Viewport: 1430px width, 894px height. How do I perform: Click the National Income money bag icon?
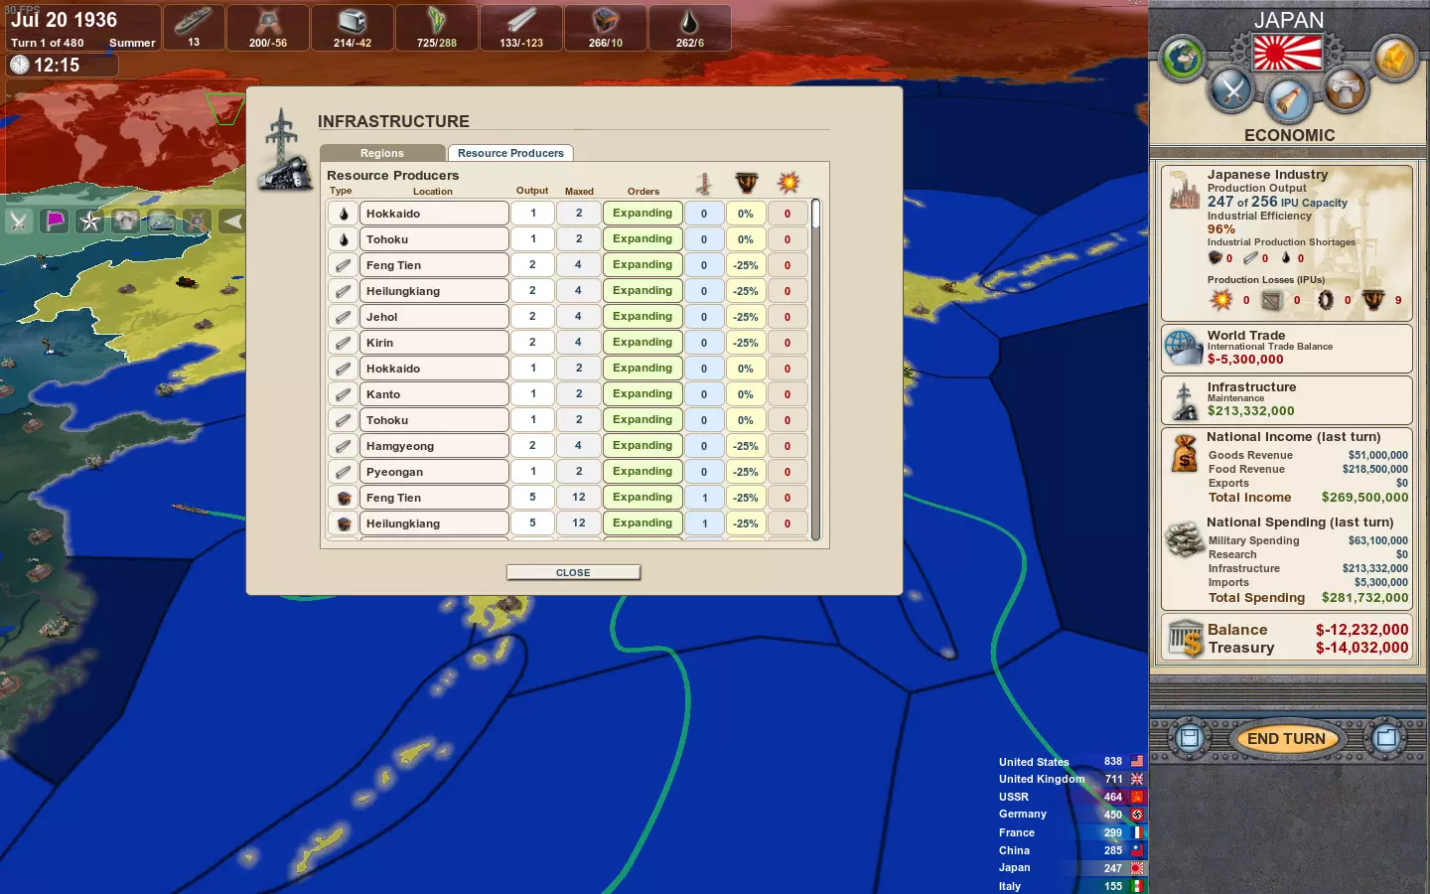click(1184, 454)
